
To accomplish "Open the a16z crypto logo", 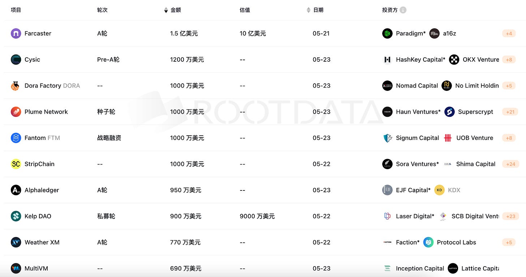I will pos(434,34).
